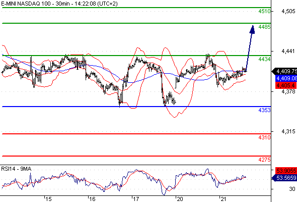Click the blue 4,409.08 moving average tag

286,78
